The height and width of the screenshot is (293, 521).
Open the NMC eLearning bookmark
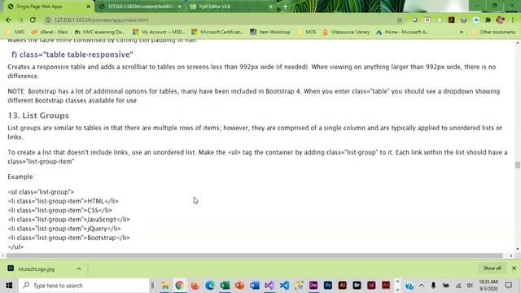[x=99, y=33]
